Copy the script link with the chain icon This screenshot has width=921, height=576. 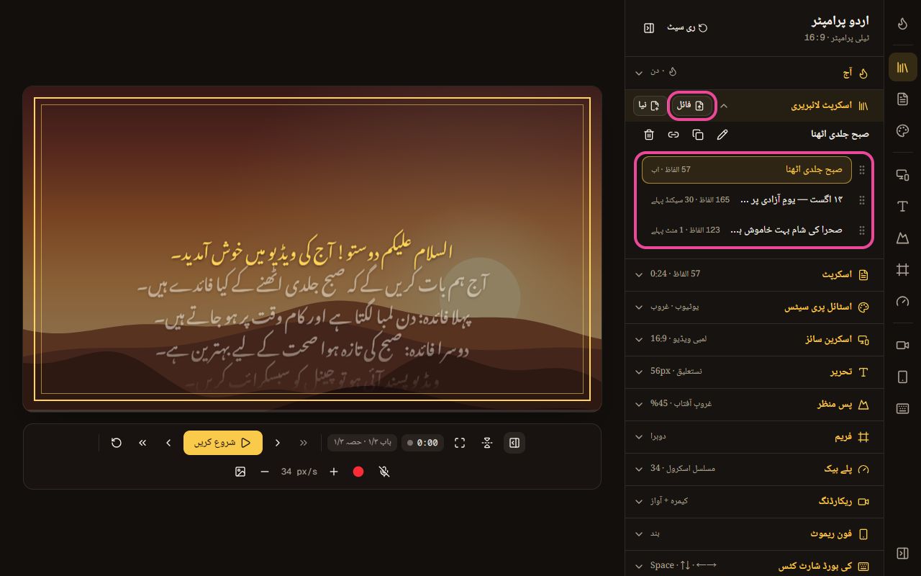coord(673,135)
